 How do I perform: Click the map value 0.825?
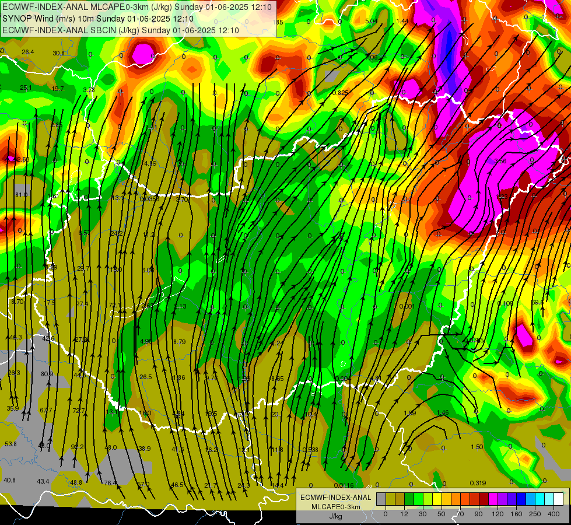340,93
